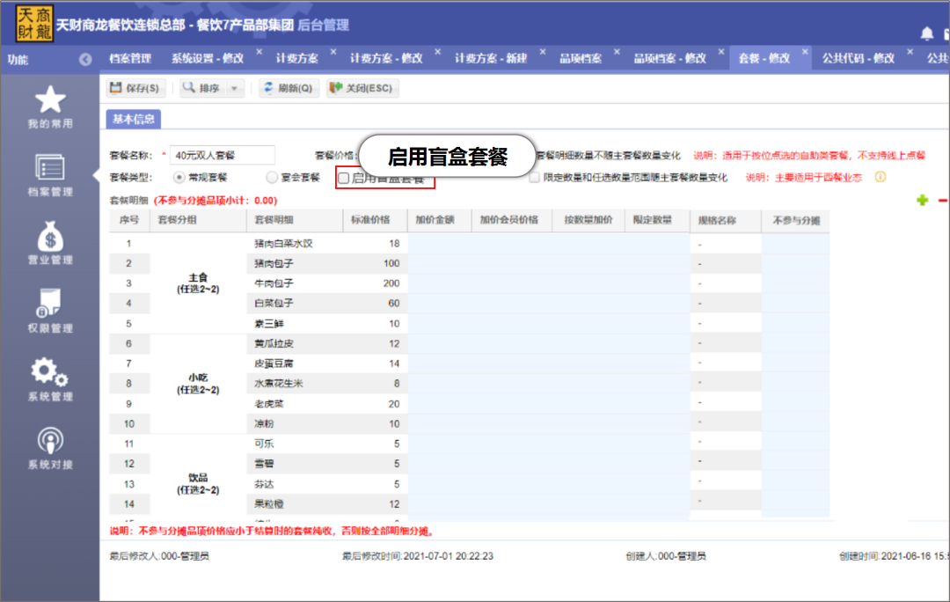Click 不参与分摊 cell for 皮蛋豆腐
This screenshot has width=950, height=602.
(795, 363)
